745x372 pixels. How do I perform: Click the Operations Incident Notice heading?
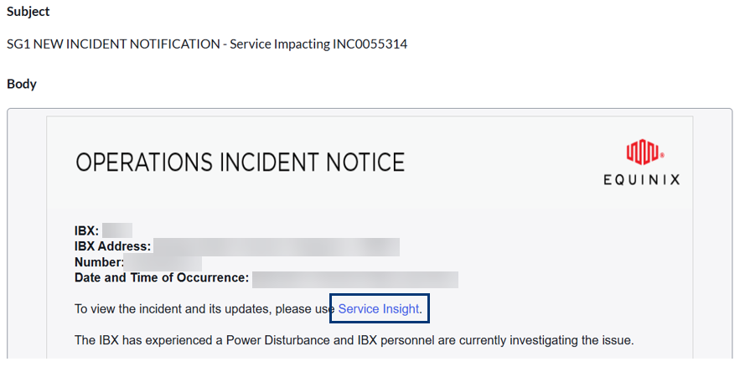[x=241, y=163]
